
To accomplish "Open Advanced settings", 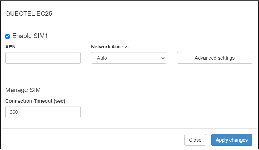I will coord(214,58).
